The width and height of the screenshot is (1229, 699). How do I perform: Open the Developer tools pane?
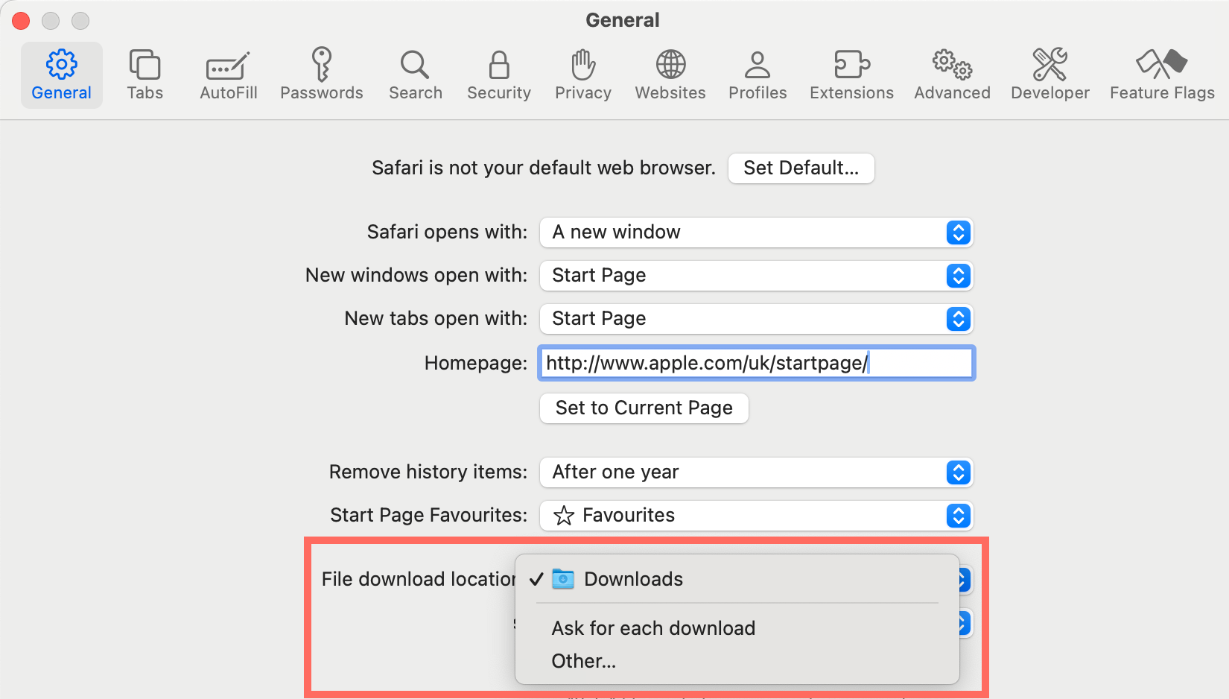click(x=1049, y=75)
